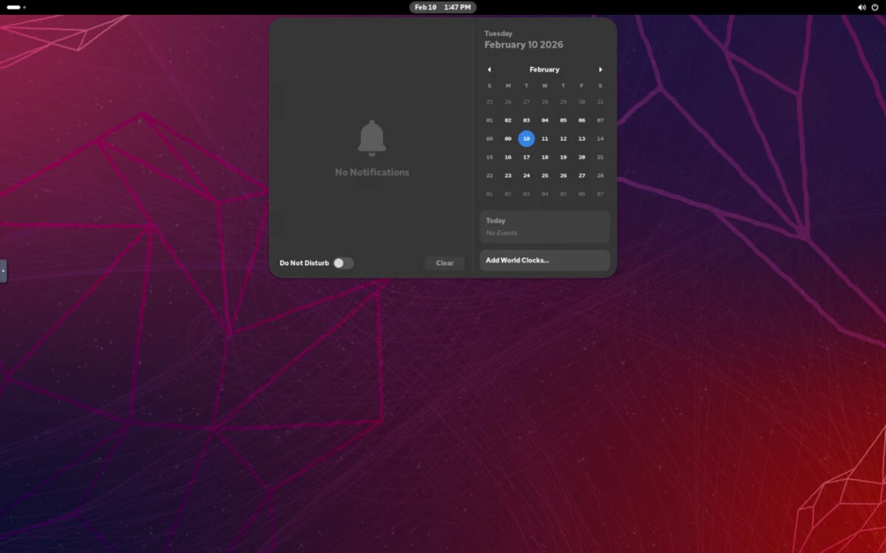Screen dimensions: 886x553
Task: Open the volume indicator in top bar
Action: click(861, 7)
